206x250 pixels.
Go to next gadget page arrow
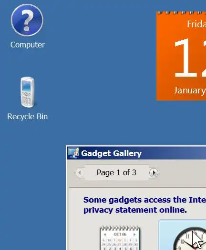coord(154,172)
